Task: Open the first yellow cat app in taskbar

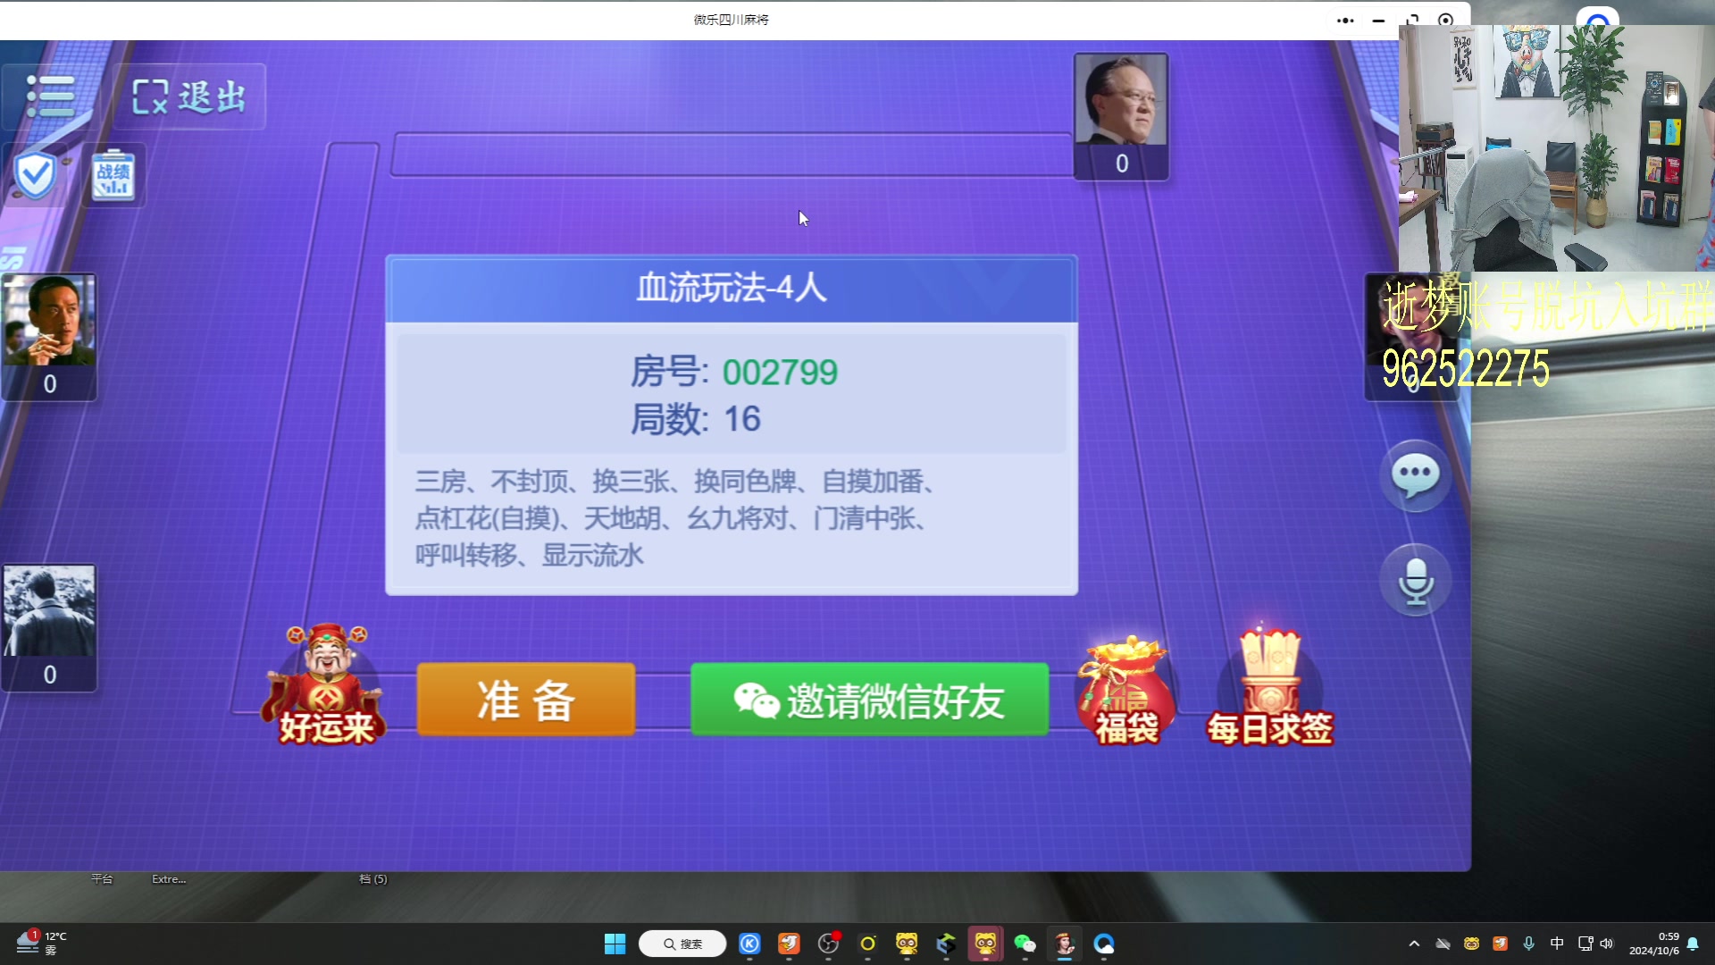Action: pyautogui.click(x=907, y=944)
